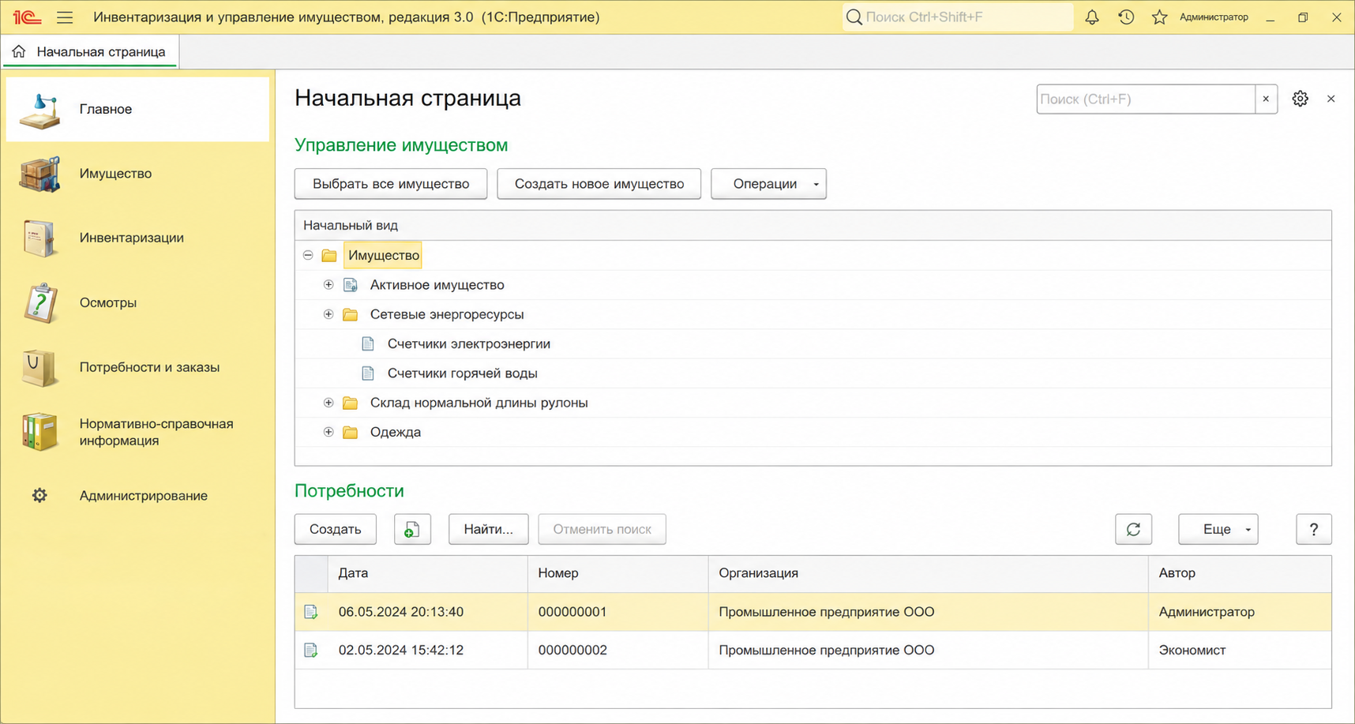Screen dimensions: 1355x724
Task: Expand the Активное имущество tree node
Action: 328,285
